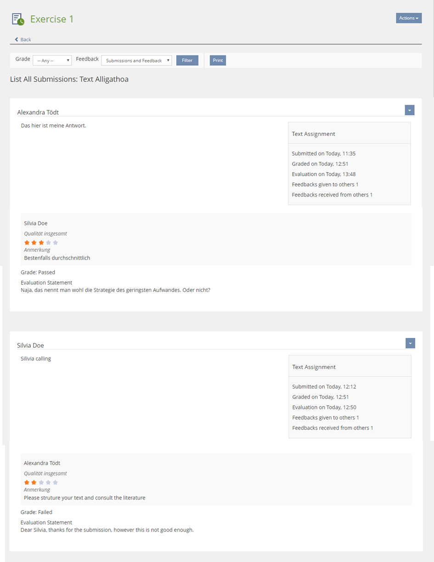Click third star in Silvia Doe's rating
Screen dimensions: 434x562
pyautogui.click(x=41, y=242)
